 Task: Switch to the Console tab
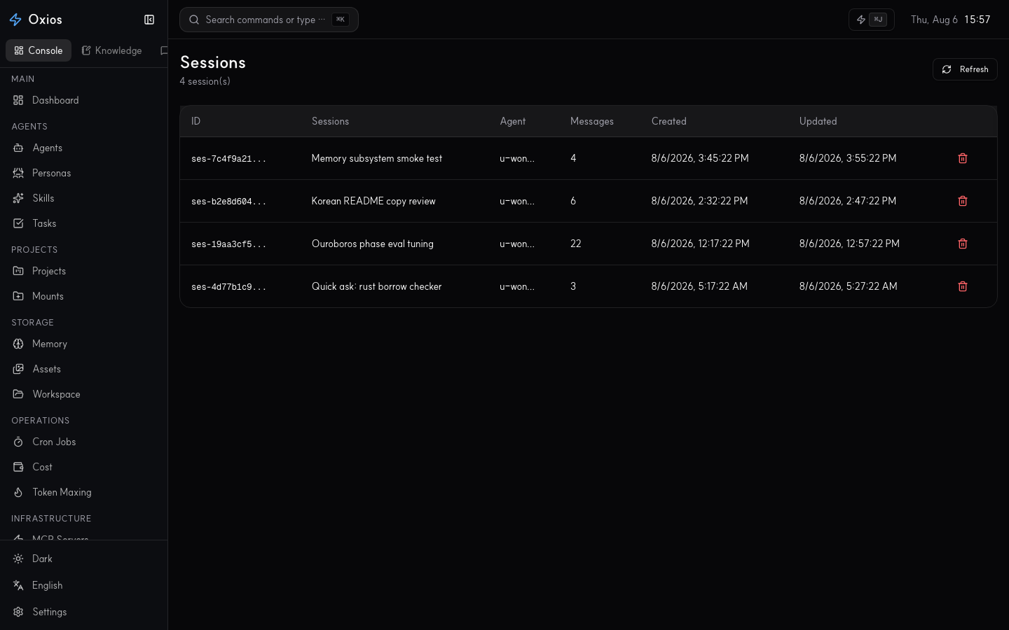[x=39, y=50]
